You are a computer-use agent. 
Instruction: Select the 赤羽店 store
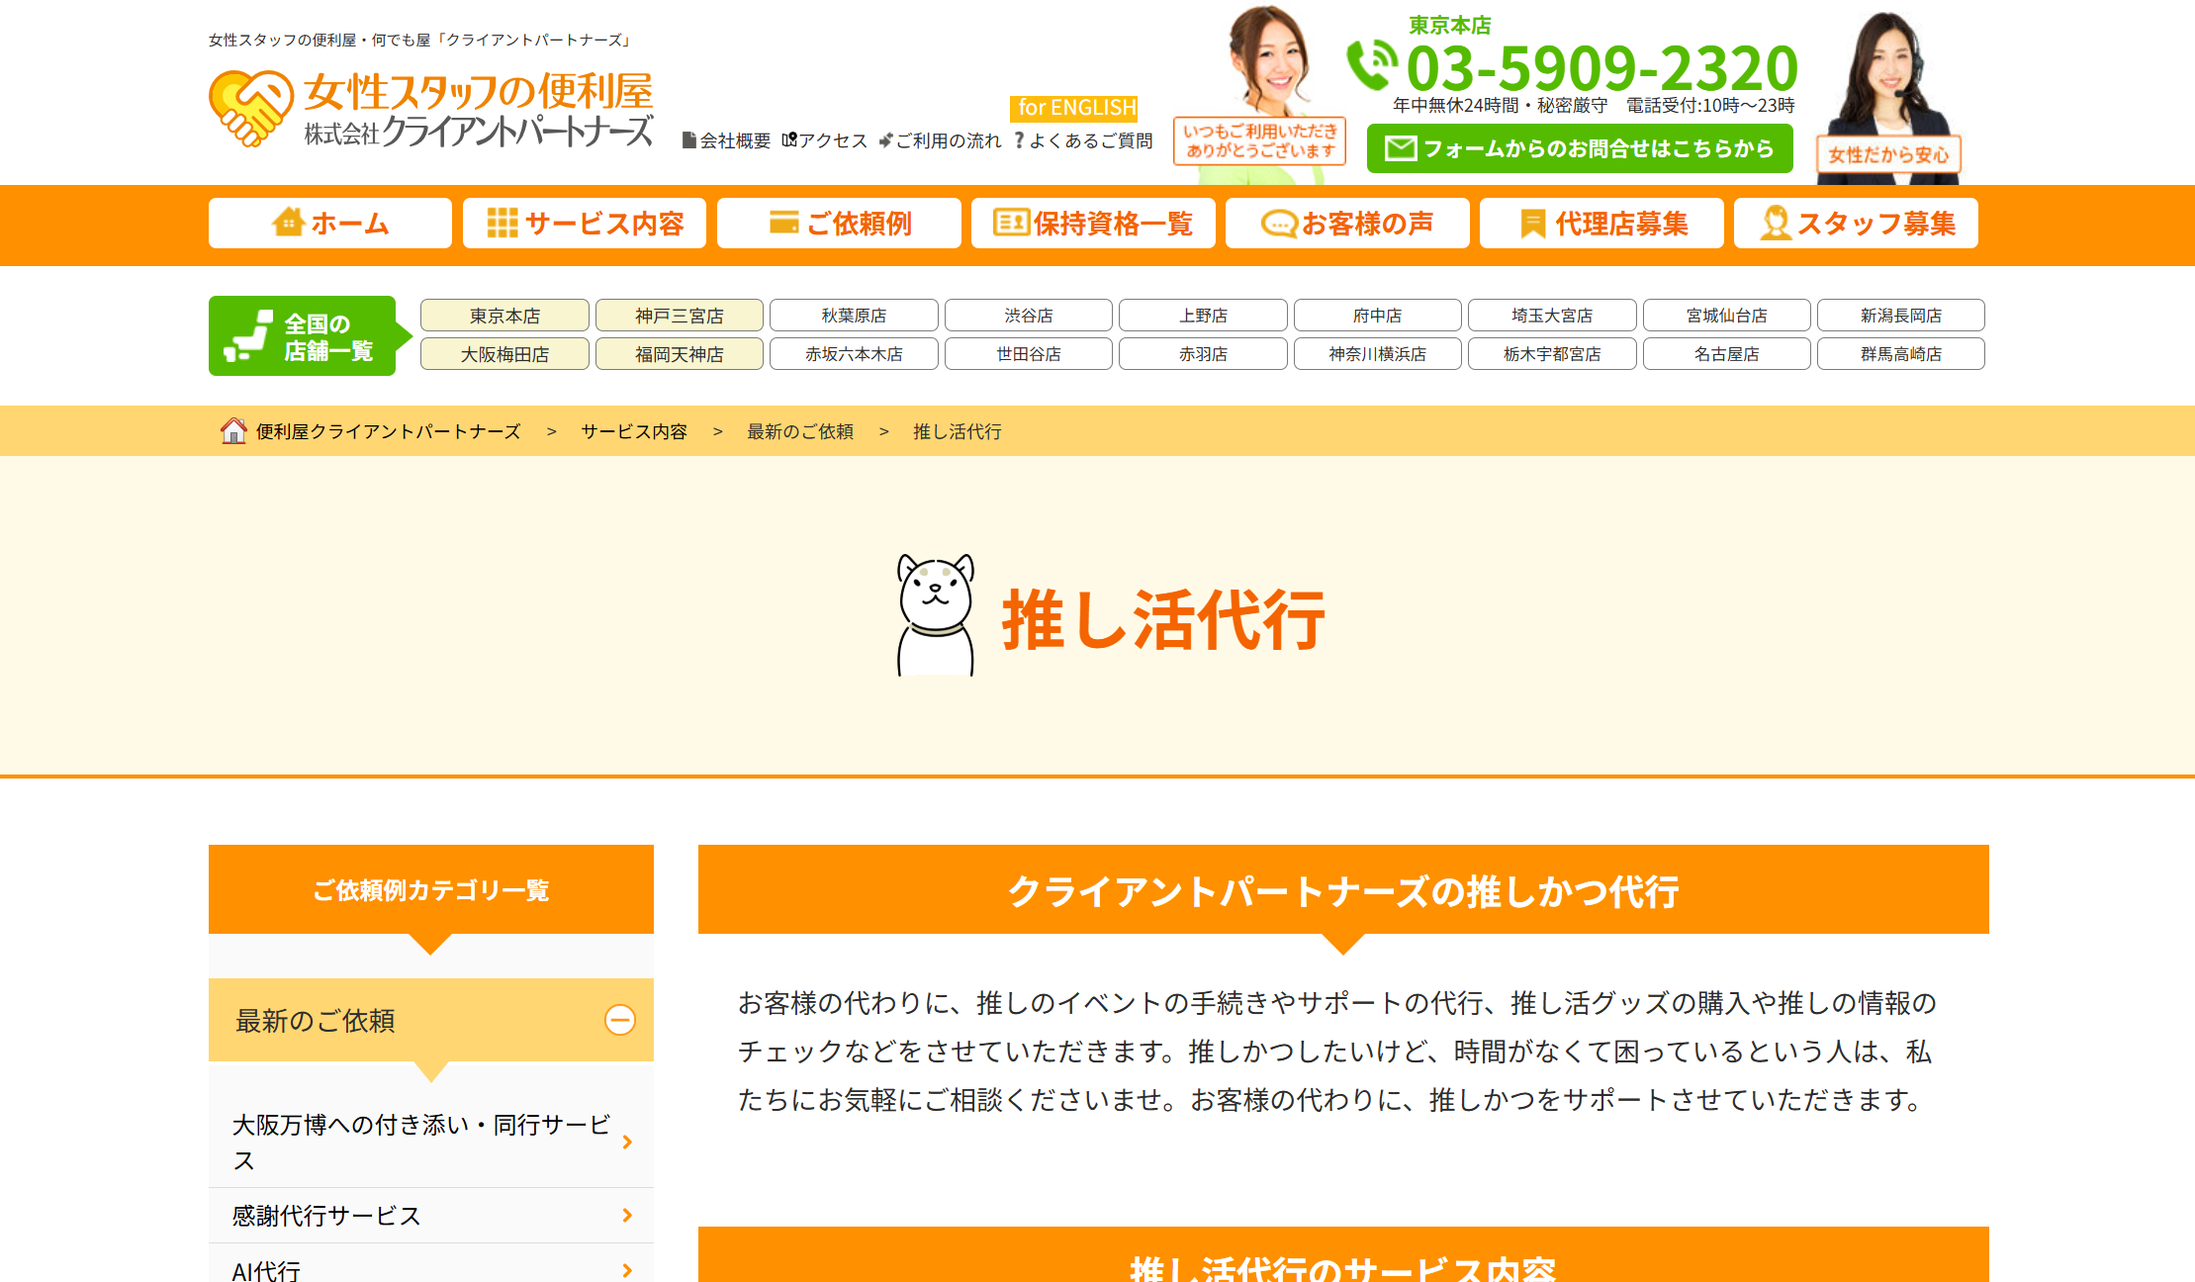click(1203, 354)
